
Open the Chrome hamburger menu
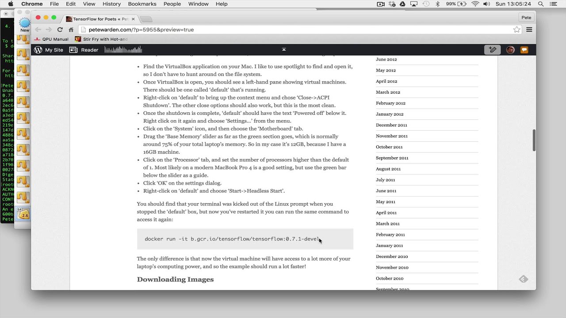pos(529,30)
